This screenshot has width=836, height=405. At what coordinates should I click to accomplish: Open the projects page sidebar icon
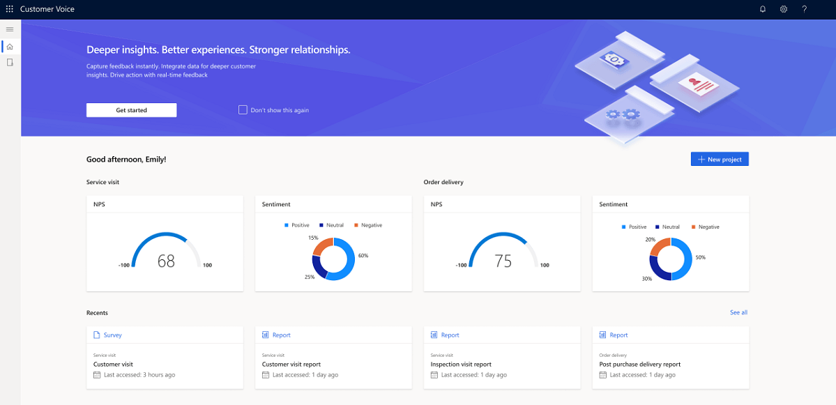(x=10, y=63)
